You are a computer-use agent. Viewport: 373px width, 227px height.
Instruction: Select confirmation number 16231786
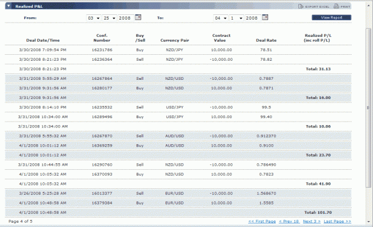[x=102, y=50]
